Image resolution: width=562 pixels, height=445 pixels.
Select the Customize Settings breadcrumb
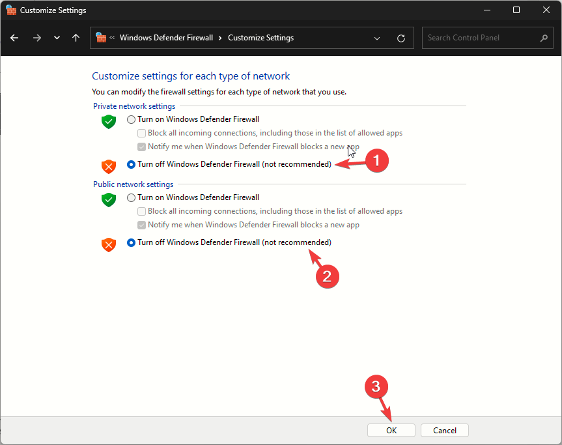[x=260, y=38]
